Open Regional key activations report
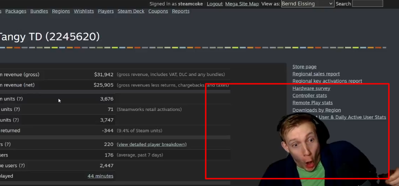 [327, 81]
